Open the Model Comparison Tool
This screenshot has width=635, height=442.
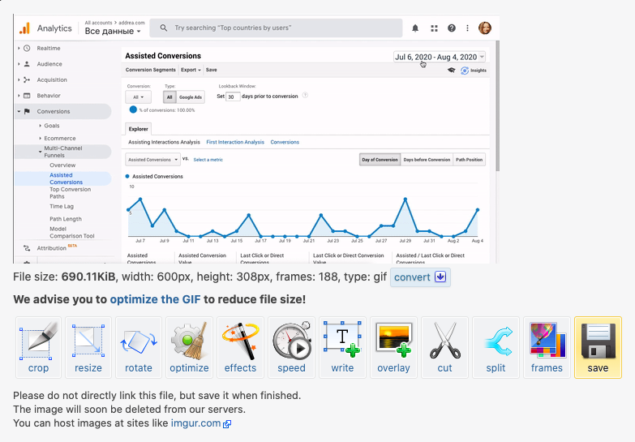(x=71, y=232)
